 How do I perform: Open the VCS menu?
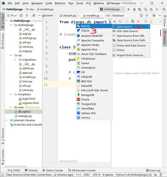(89, 3)
